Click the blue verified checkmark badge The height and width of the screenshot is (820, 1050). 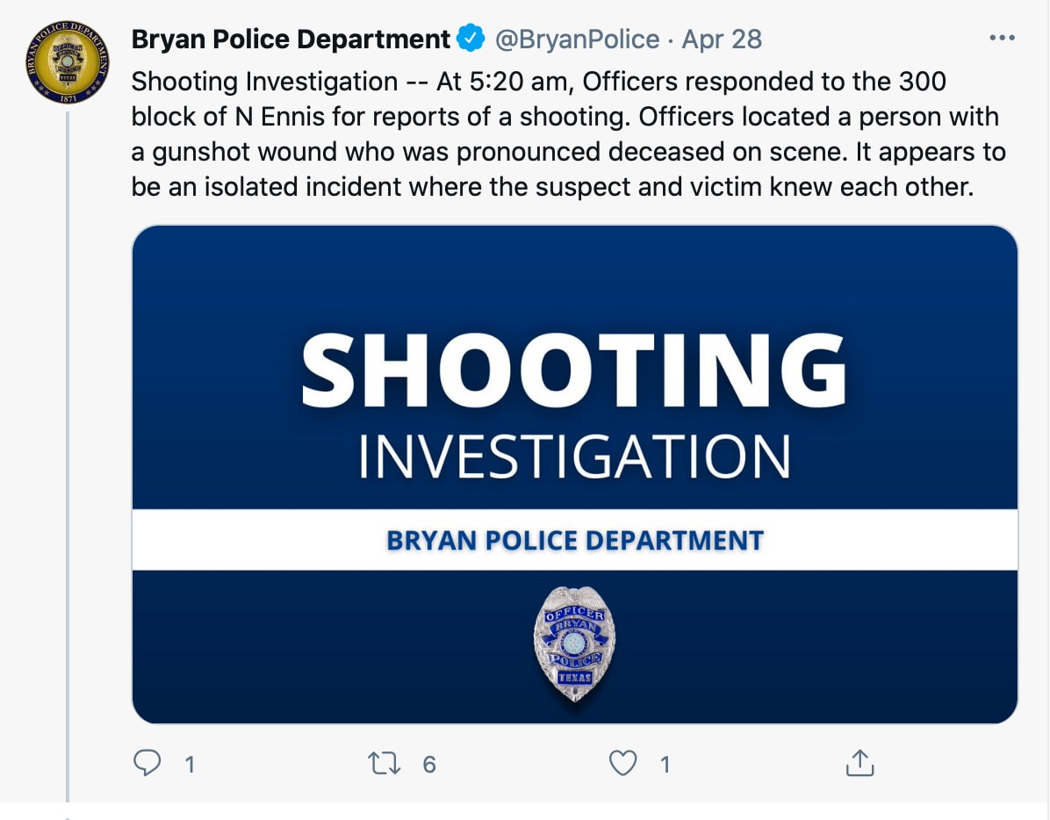click(x=471, y=40)
